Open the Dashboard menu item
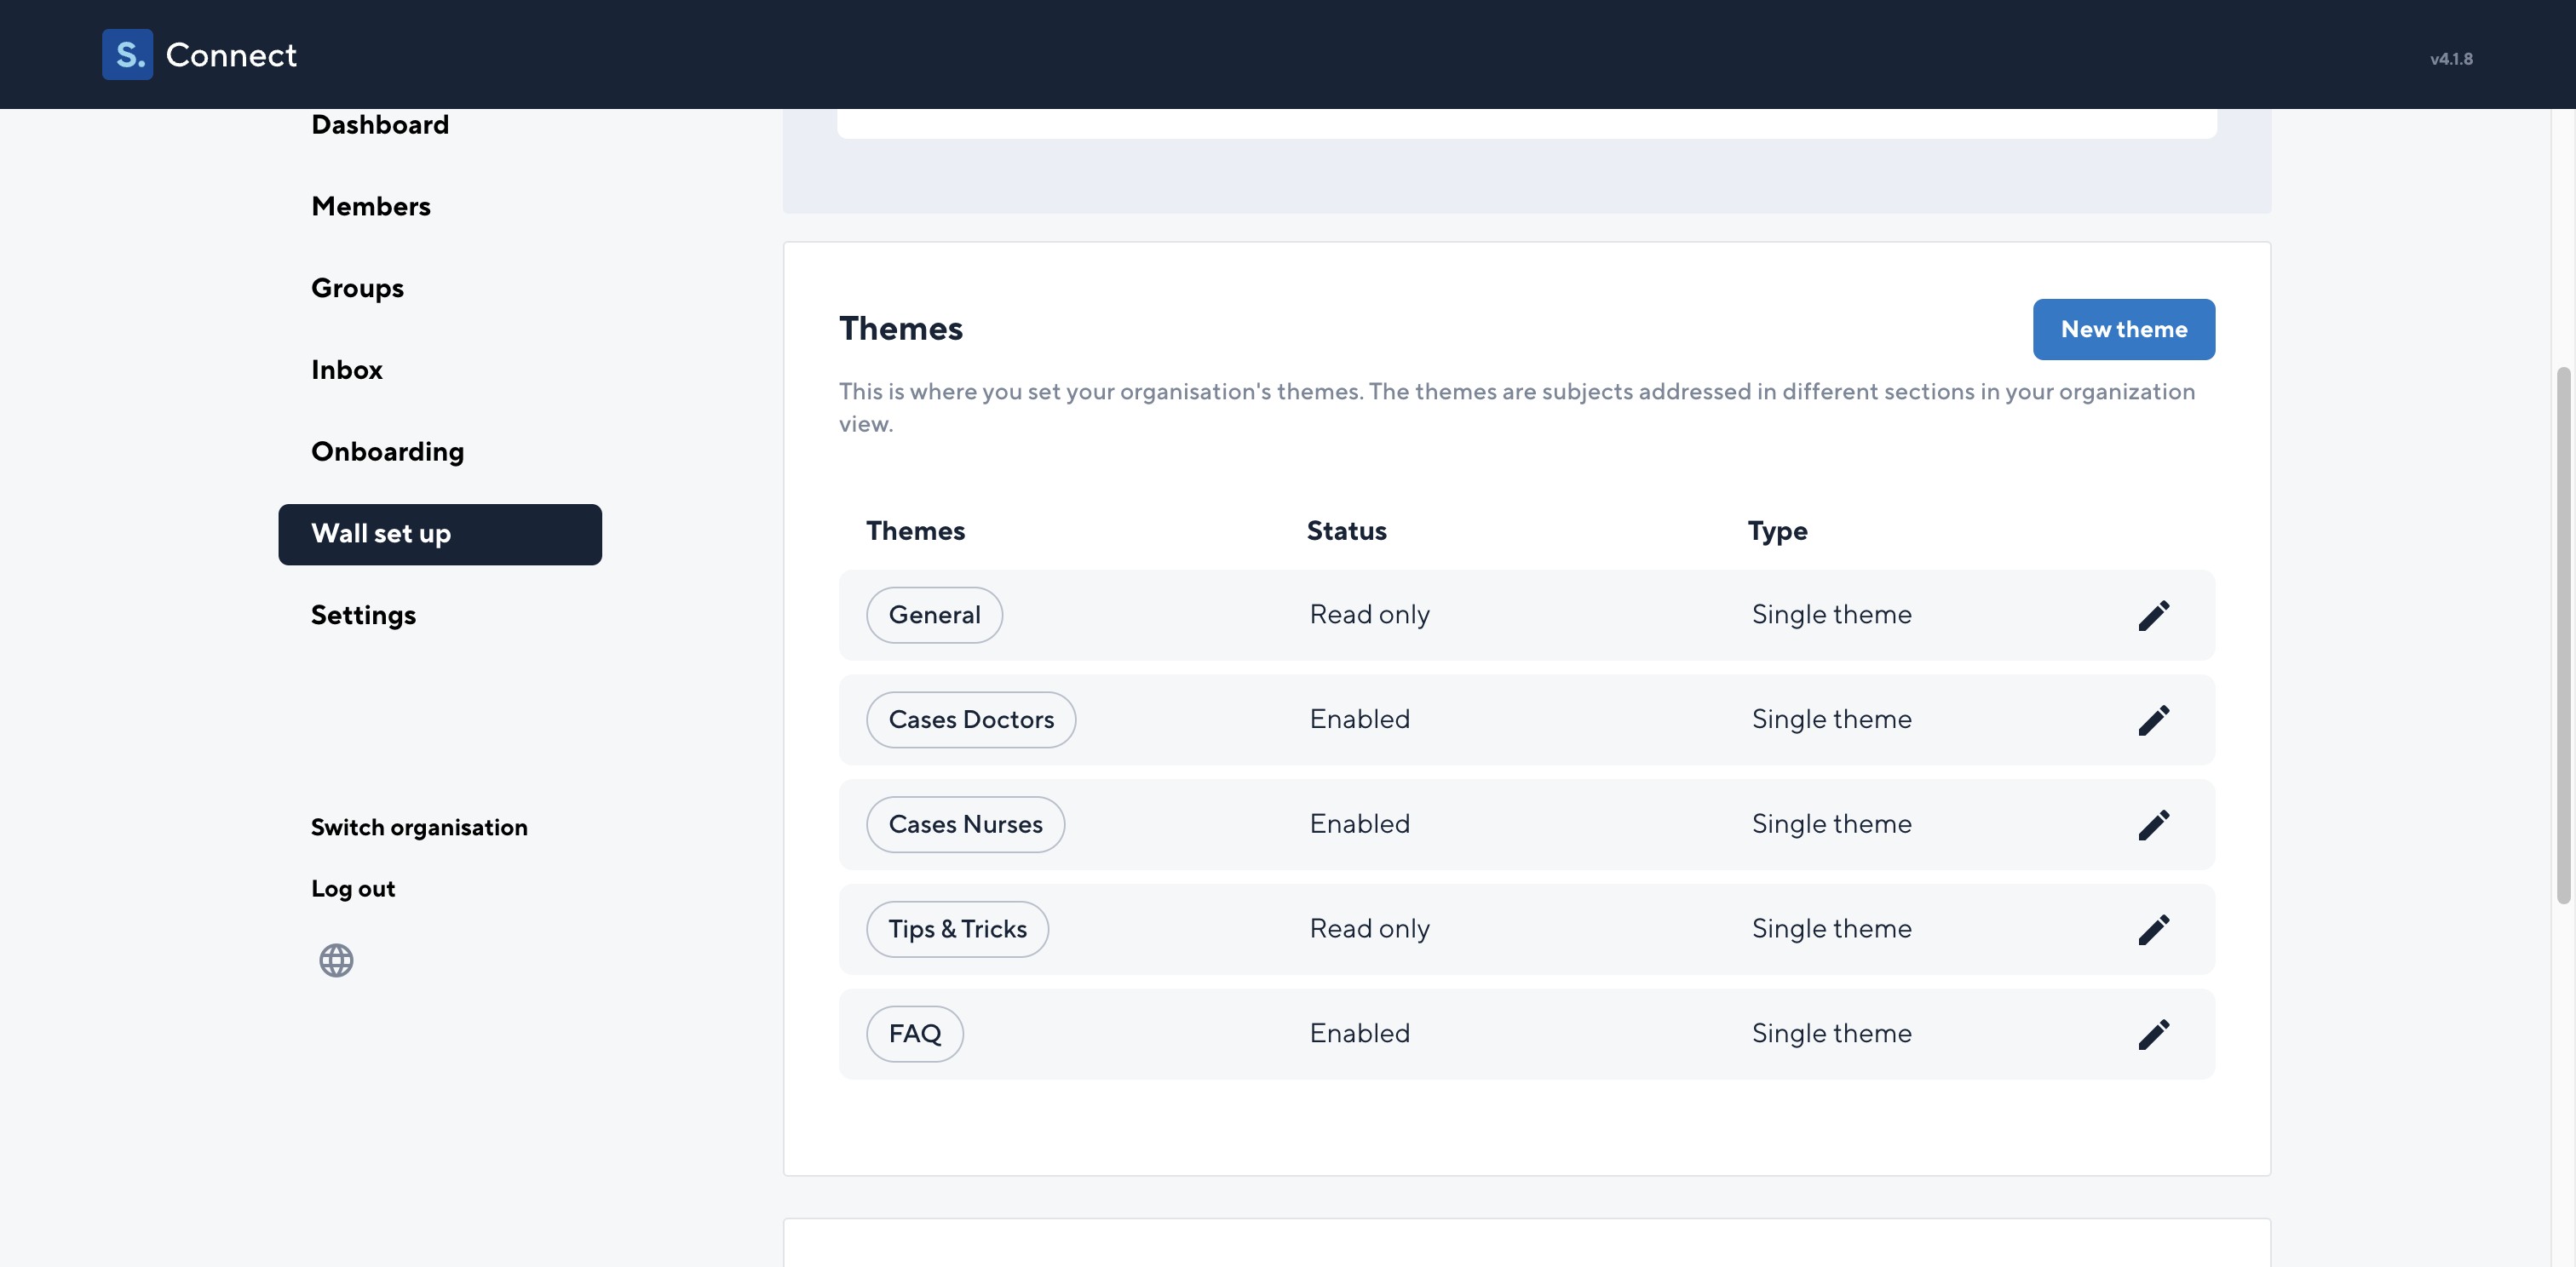This screenshot has height=1267, width=2576. [380, 125]
